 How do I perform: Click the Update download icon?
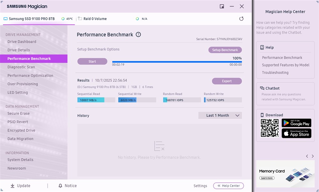pyautogui.click(x=12, y=186)
